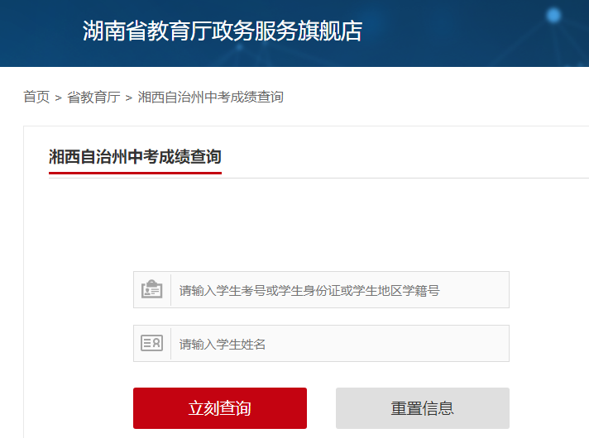Click the name card icon beside student name field
Screen dimensions: 589x438
click(152, 344)
